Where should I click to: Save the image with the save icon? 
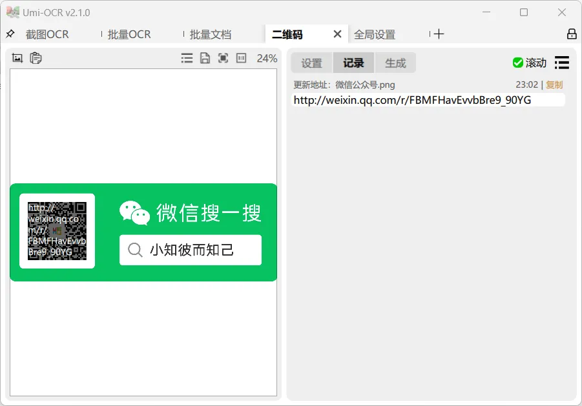click(x=205, y=58)
